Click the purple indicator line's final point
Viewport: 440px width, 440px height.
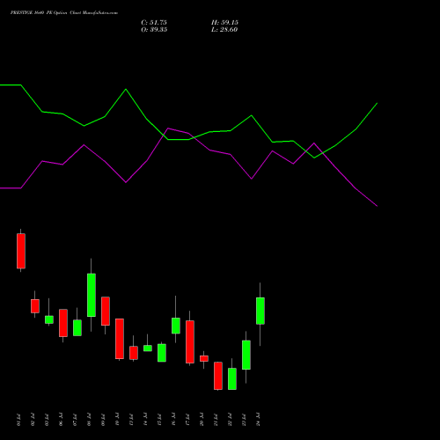click(377, 206)
